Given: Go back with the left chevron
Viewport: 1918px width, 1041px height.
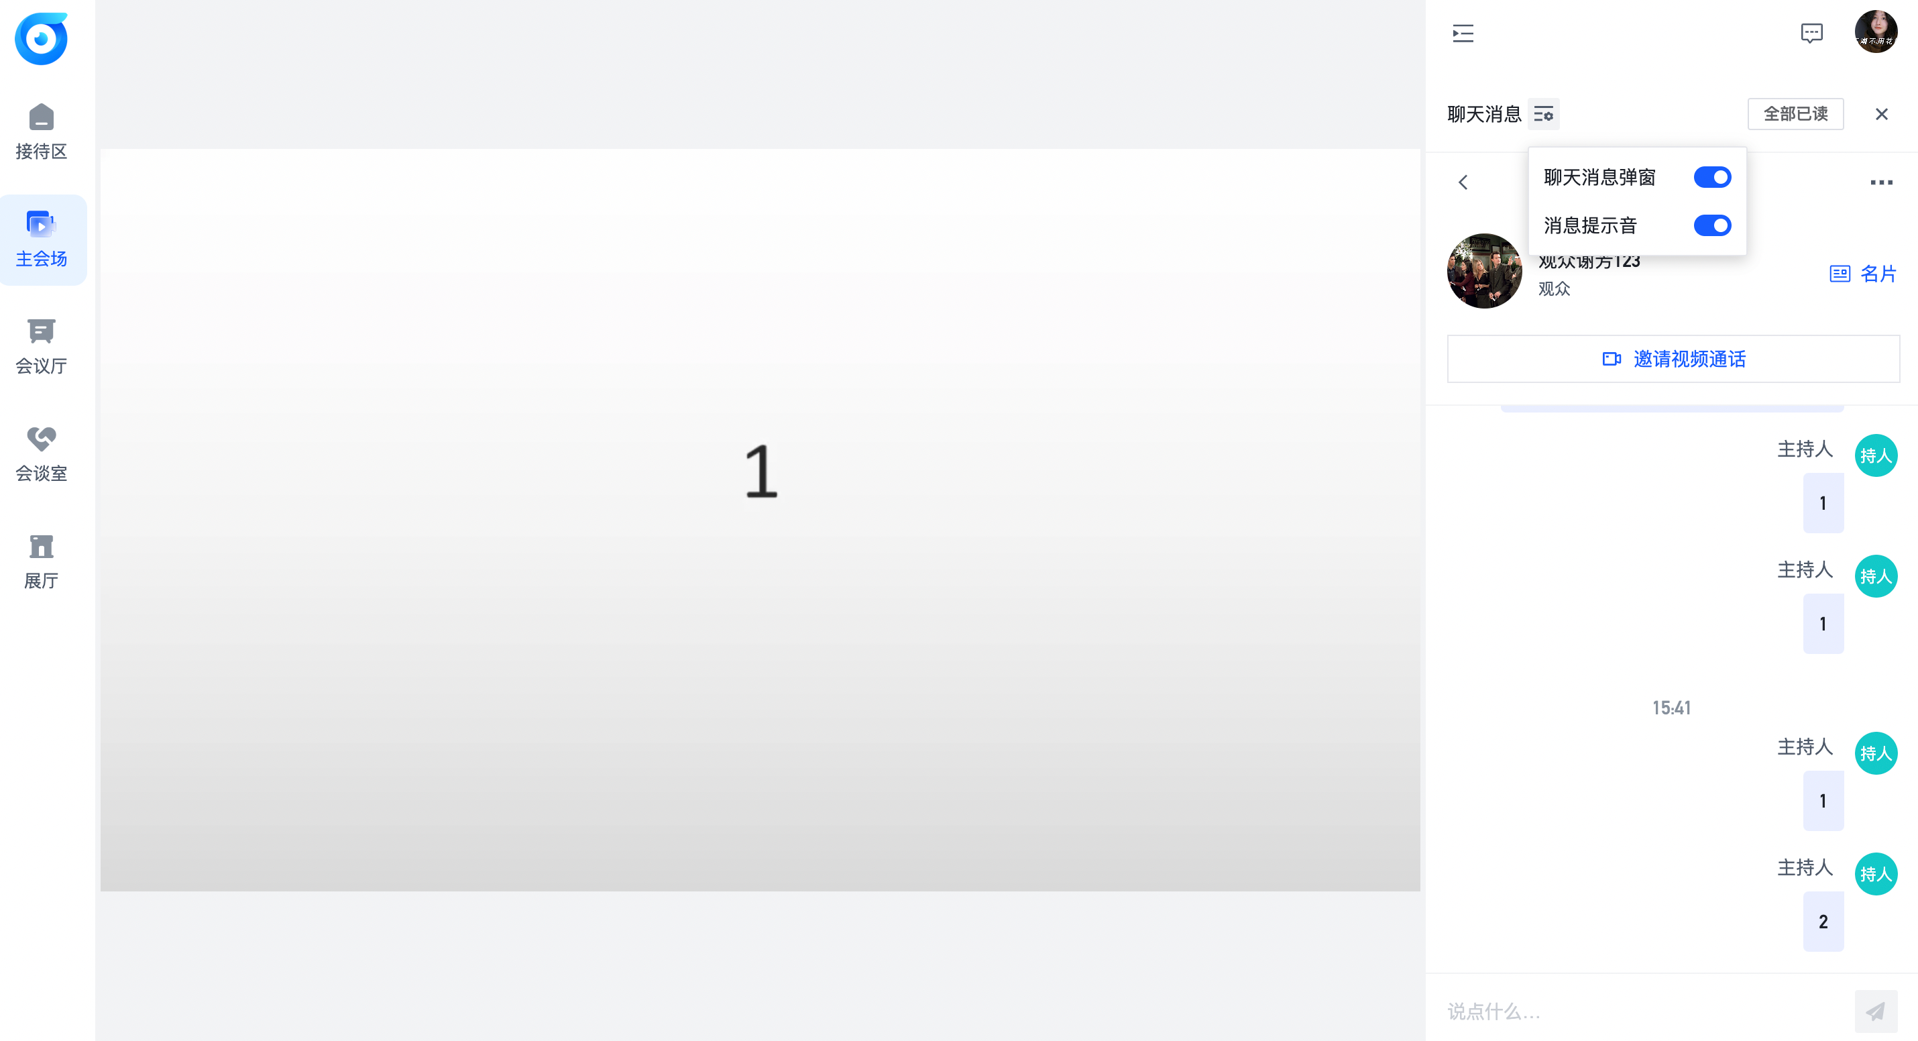Looking at the screenshot, I should point(1463,182).
